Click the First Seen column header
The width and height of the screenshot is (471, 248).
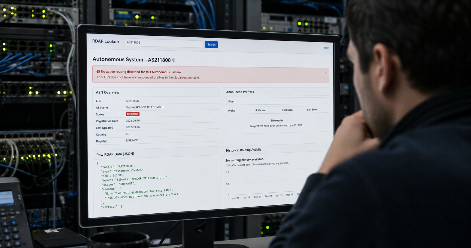tap(287, 110)
